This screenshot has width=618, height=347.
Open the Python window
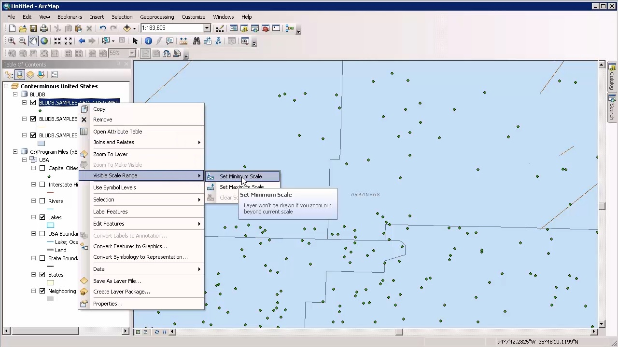(x=276, y=28)
